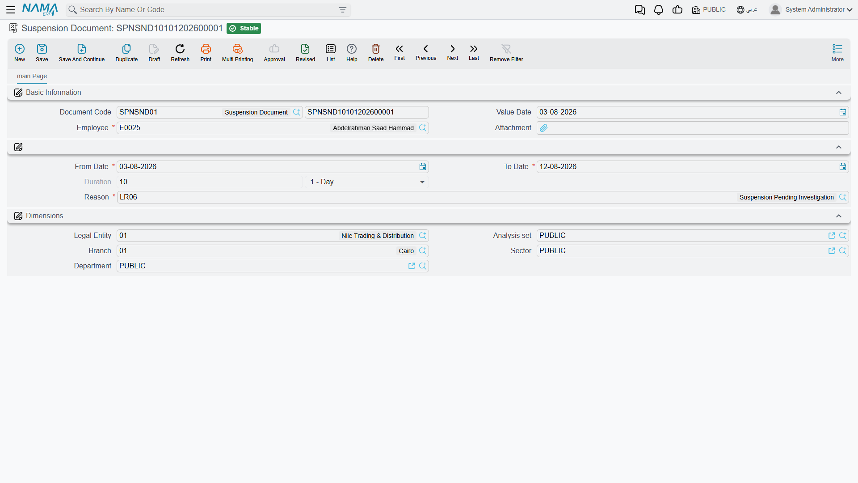Viewport: 858px width, 483px height.
Task: Mark document as Revised
Action: [x=305, y=52]
